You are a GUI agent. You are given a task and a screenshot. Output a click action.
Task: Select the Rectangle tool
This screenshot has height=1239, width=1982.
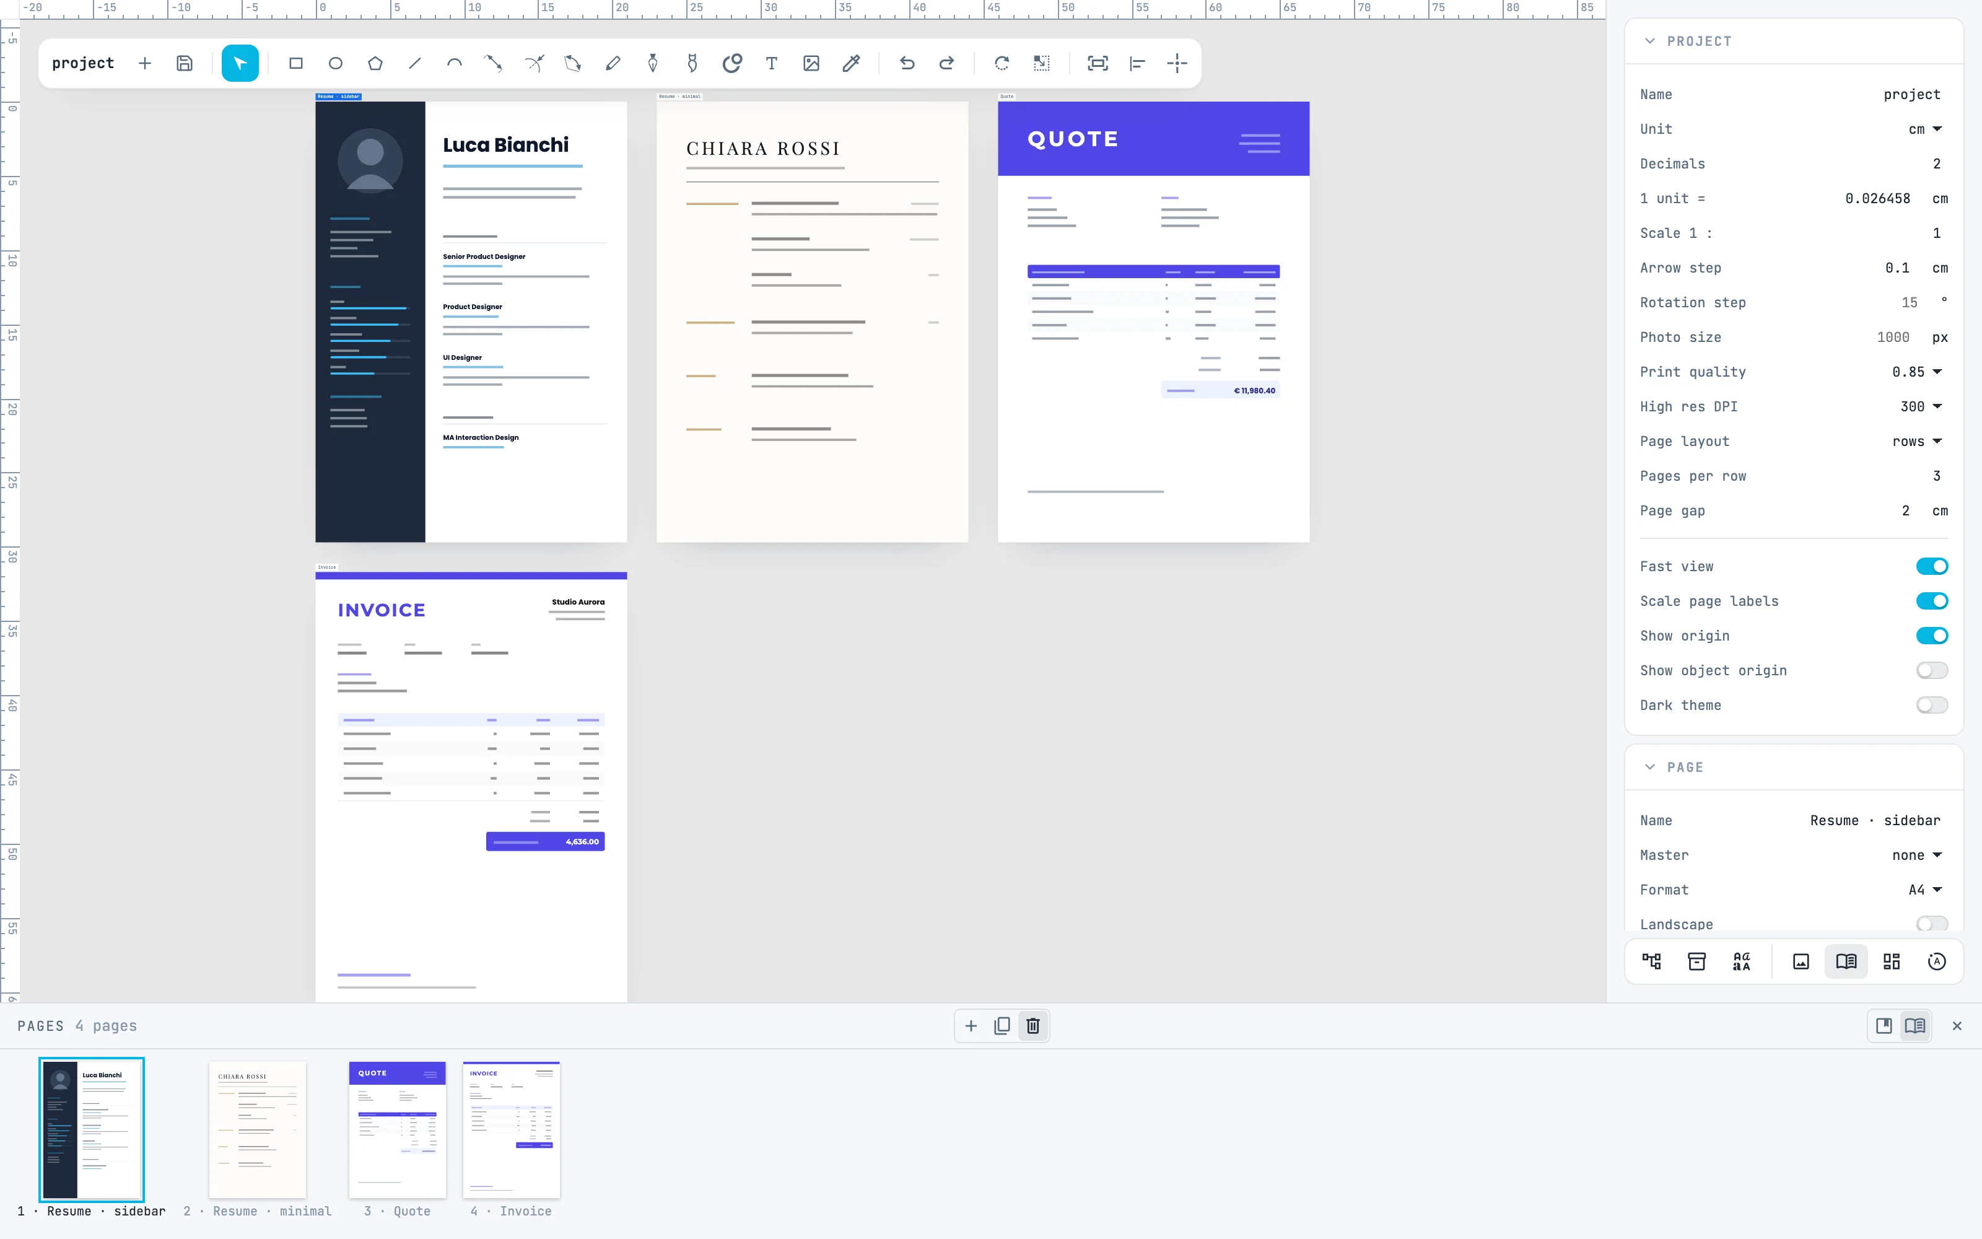coord(295,63)
